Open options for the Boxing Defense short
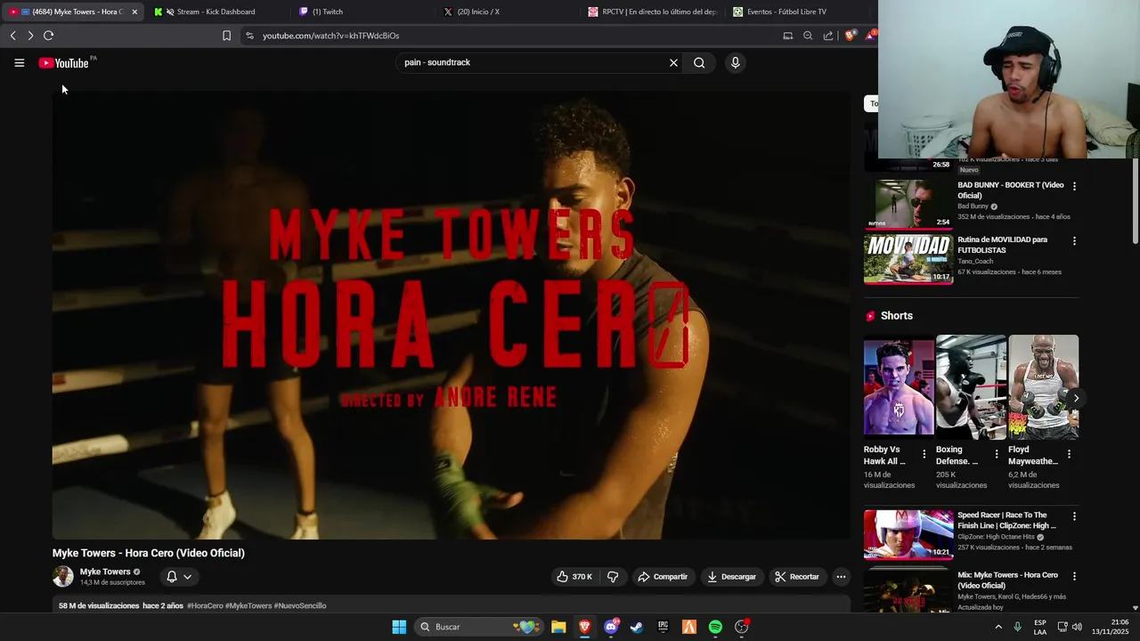The width and height of the screenshot is (1140, 641). 997,454
